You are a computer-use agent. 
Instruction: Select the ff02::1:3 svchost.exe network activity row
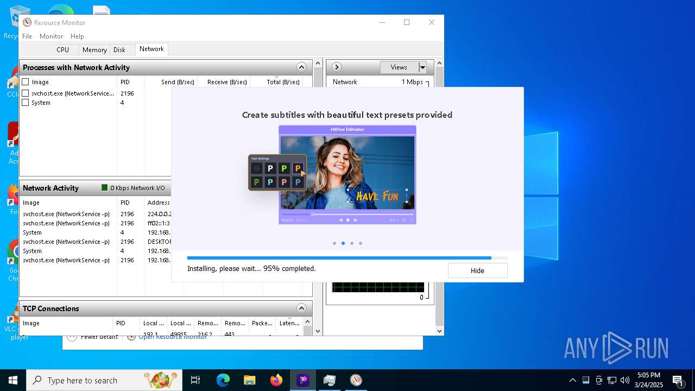point(96,223)
